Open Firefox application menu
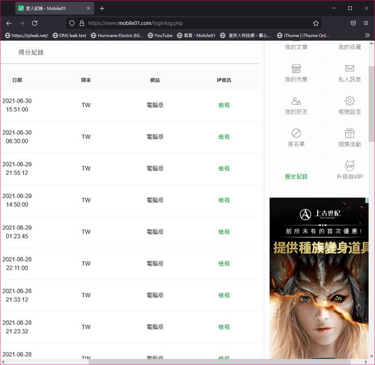The image size is (375, 365). pos(366,23)
